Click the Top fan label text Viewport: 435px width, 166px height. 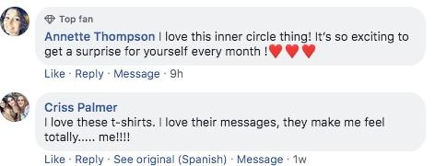76,20
